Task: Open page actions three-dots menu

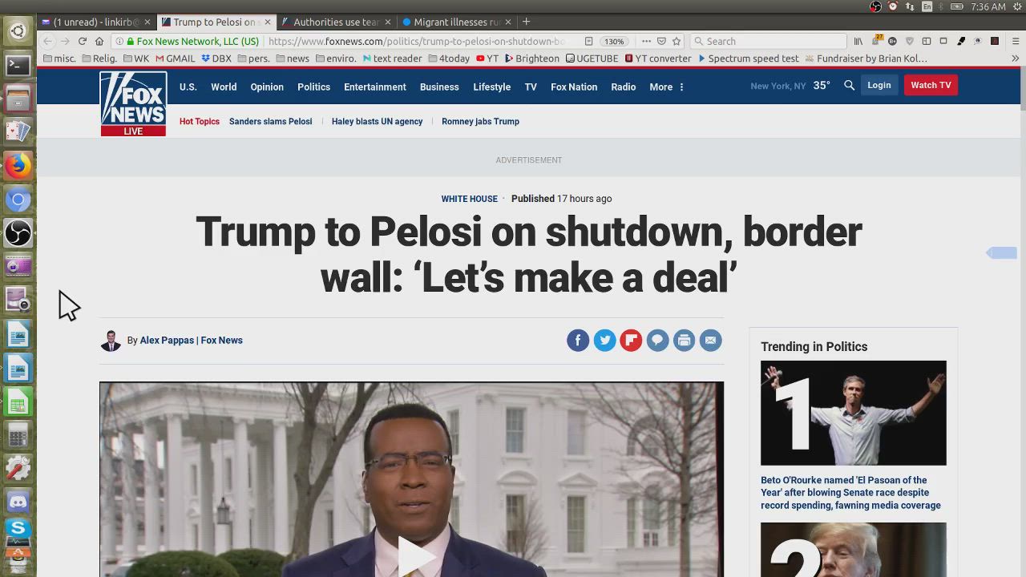Action: pyautogui.click(x=646, y=41)
